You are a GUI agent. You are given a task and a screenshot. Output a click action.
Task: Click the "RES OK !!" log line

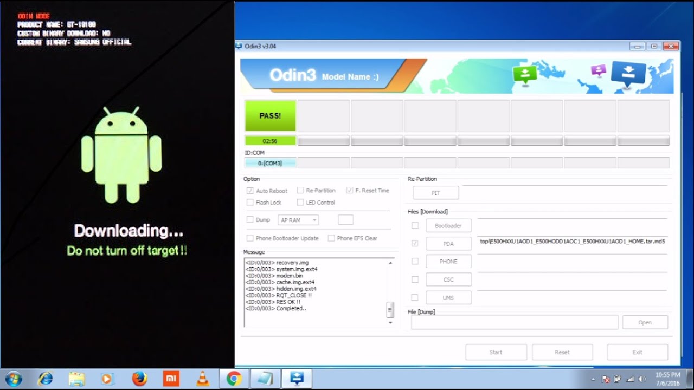click(x=273, y=302)
